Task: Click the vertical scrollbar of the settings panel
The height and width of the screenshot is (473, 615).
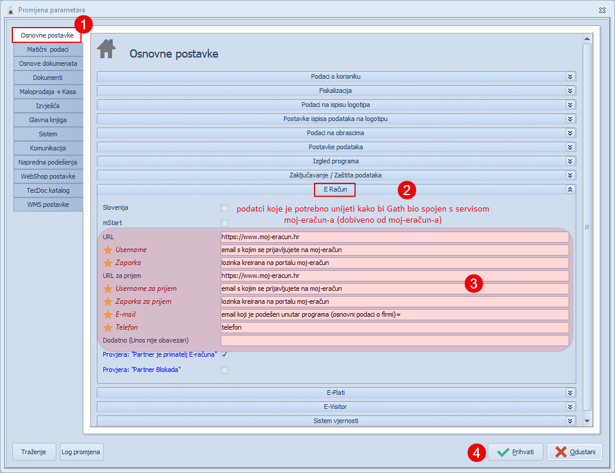Action: coord(587,226)
